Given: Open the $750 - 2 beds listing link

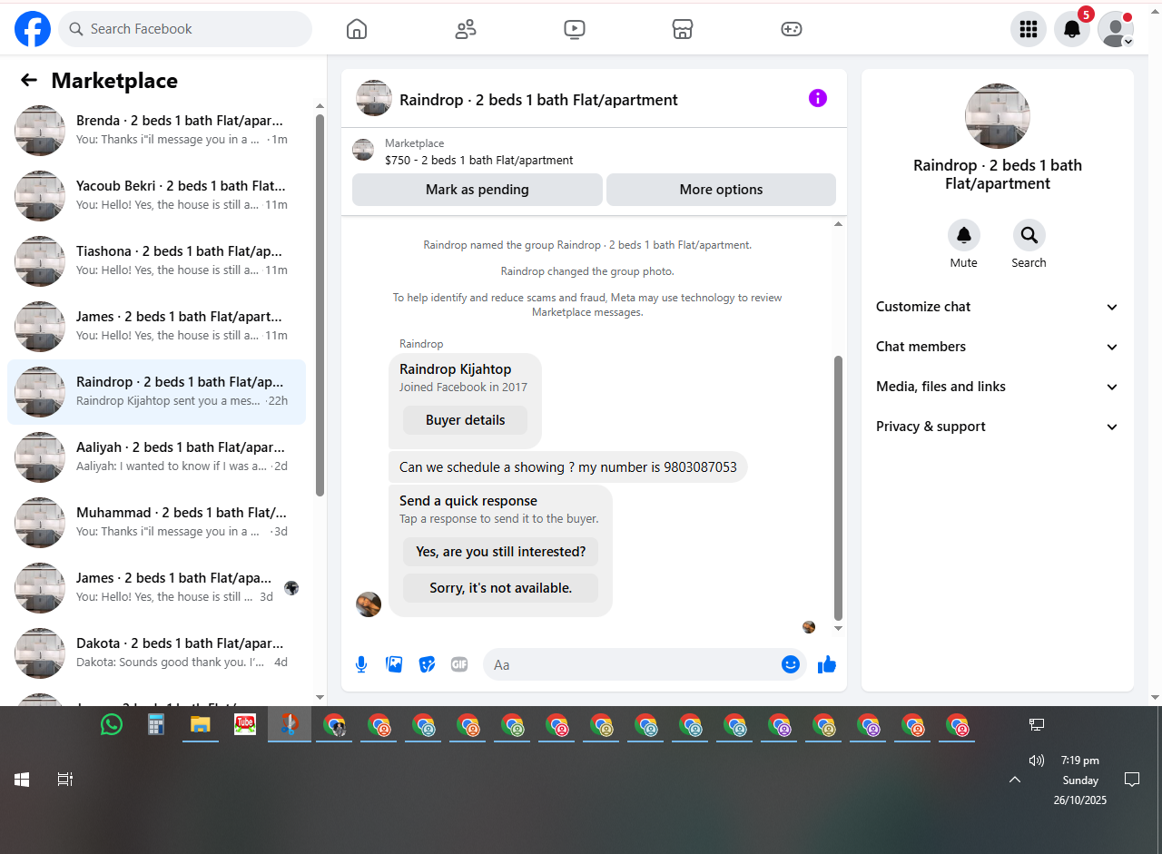Looking at the screenshot, I should tap(479, 161).
